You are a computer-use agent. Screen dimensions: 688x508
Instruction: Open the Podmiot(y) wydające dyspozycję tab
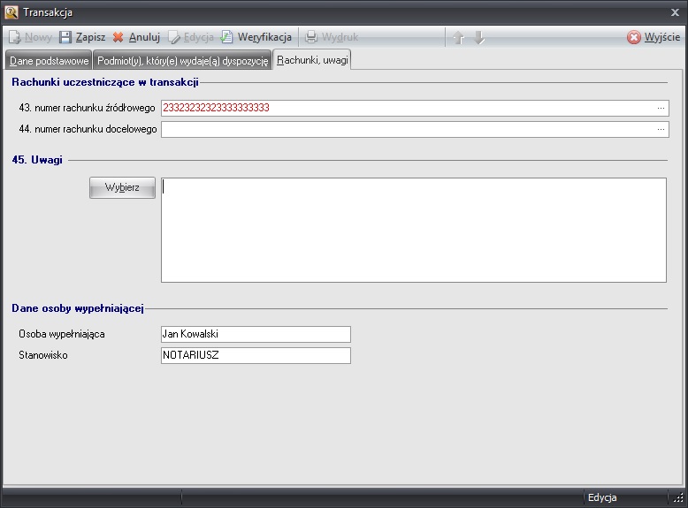(182, 60)
